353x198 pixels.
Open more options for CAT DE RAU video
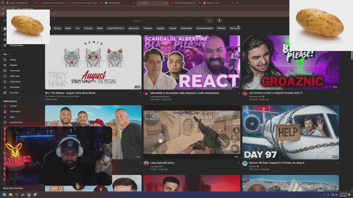338,93
